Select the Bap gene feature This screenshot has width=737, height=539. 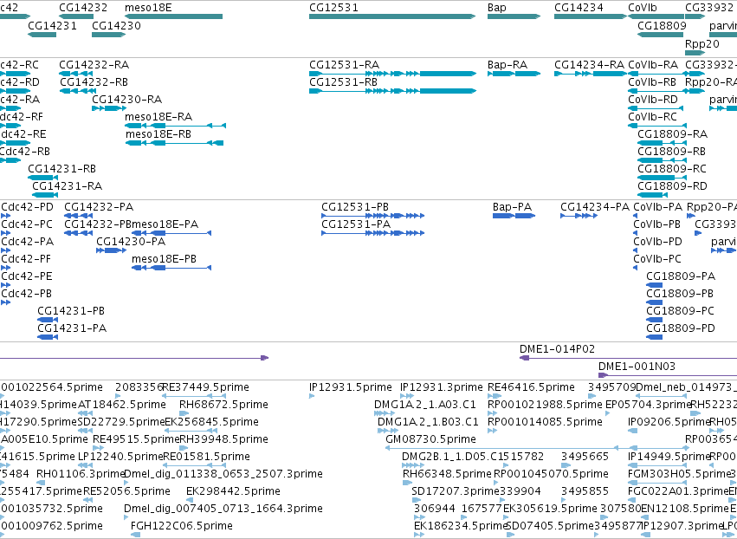click(514, 16)
